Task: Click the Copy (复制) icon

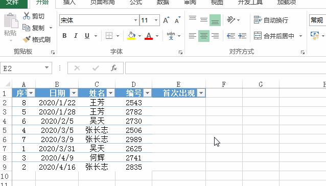Action: click(26, 28)
